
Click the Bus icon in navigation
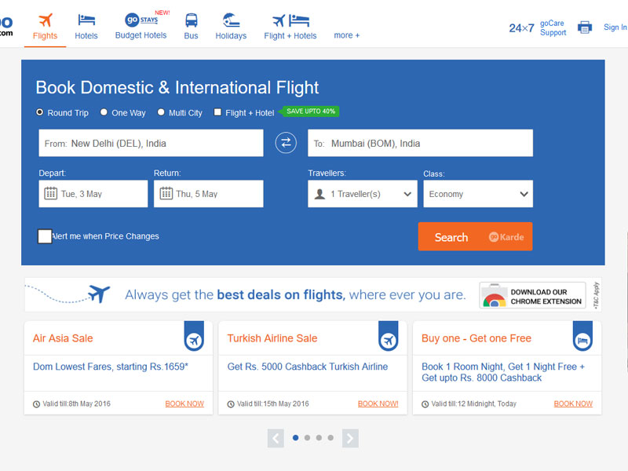click(x=191, y=20)
